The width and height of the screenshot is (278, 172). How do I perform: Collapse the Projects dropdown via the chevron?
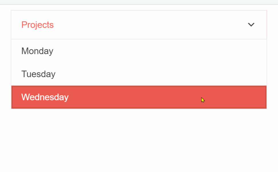pos(251,24)
